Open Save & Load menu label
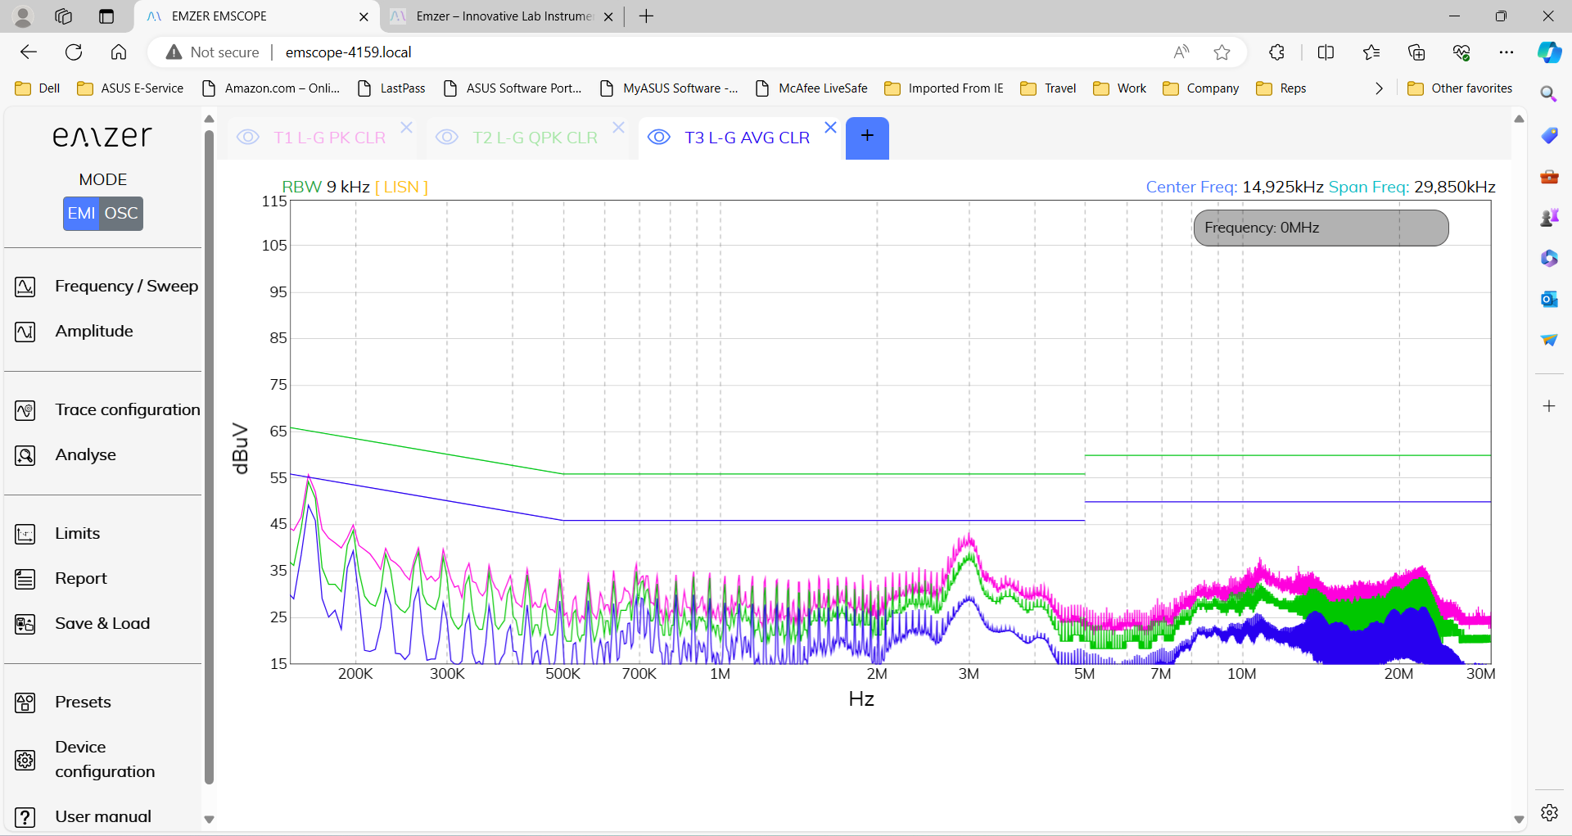1572x836 pixels. (x=102, y=624)
